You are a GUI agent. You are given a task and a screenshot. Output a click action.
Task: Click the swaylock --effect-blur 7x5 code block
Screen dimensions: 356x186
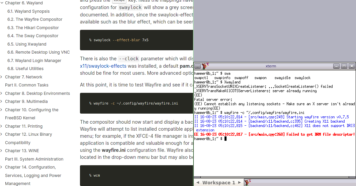click(137, 40)
